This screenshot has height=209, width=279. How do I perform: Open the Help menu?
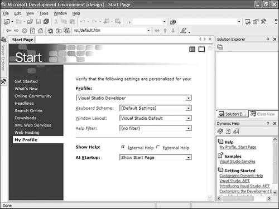click(76, 13)
